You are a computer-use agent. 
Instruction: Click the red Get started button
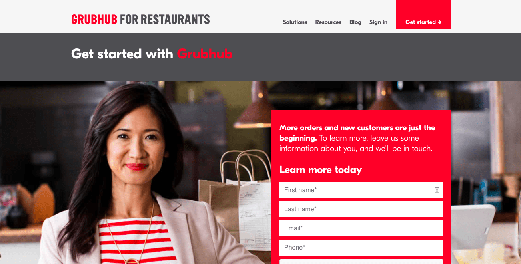(424, 14)
